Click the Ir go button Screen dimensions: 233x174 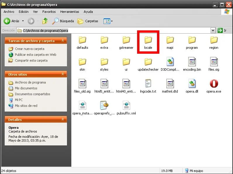[222, 30]
